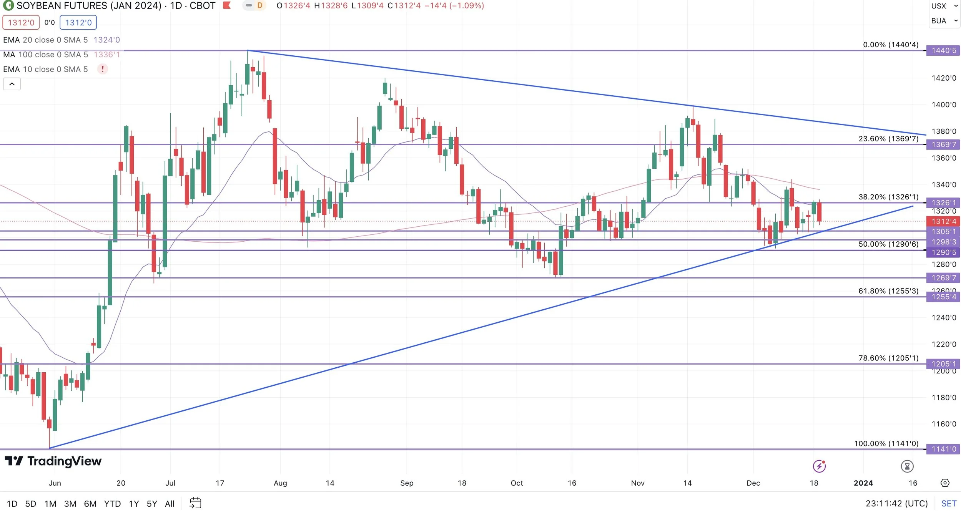Click the red 1312'0 sell price button
The width and height of the screenshot is (961, 511).
21,22
